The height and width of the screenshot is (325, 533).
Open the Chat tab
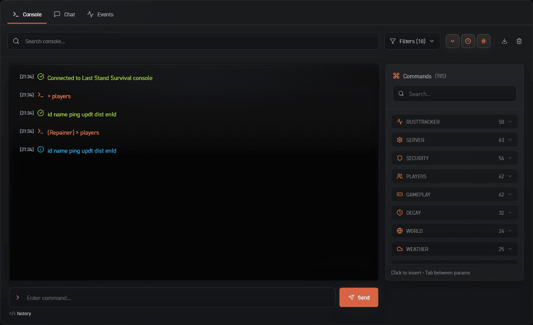pos(65,14)
